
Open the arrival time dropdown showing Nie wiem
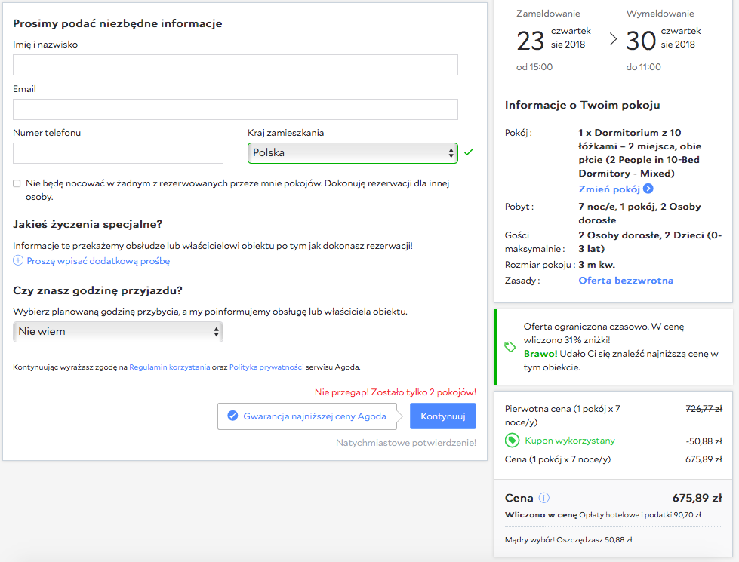(118, 332)
